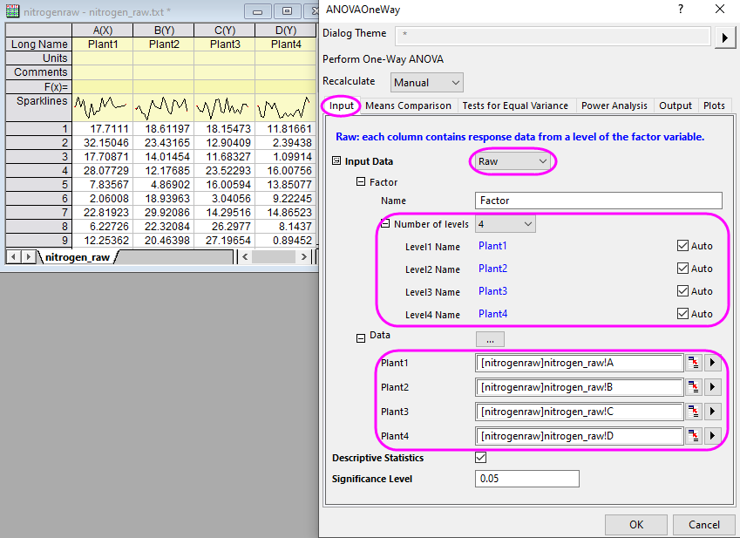This screenshot has height=538, width=740.
Task: Select the Power Analysis tab
Action: click(614, 105)
